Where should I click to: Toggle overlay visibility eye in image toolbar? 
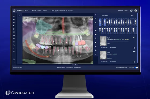point(96,50)
